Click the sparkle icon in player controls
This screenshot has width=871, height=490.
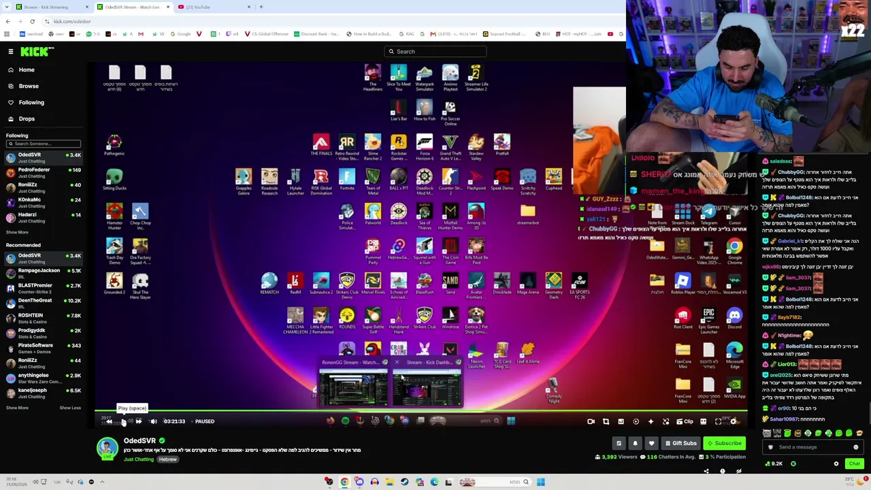click(x=651, y=422)
